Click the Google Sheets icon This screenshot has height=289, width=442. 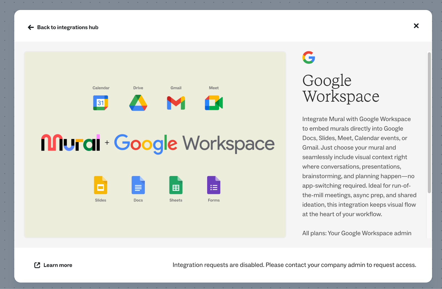point(176,185)
